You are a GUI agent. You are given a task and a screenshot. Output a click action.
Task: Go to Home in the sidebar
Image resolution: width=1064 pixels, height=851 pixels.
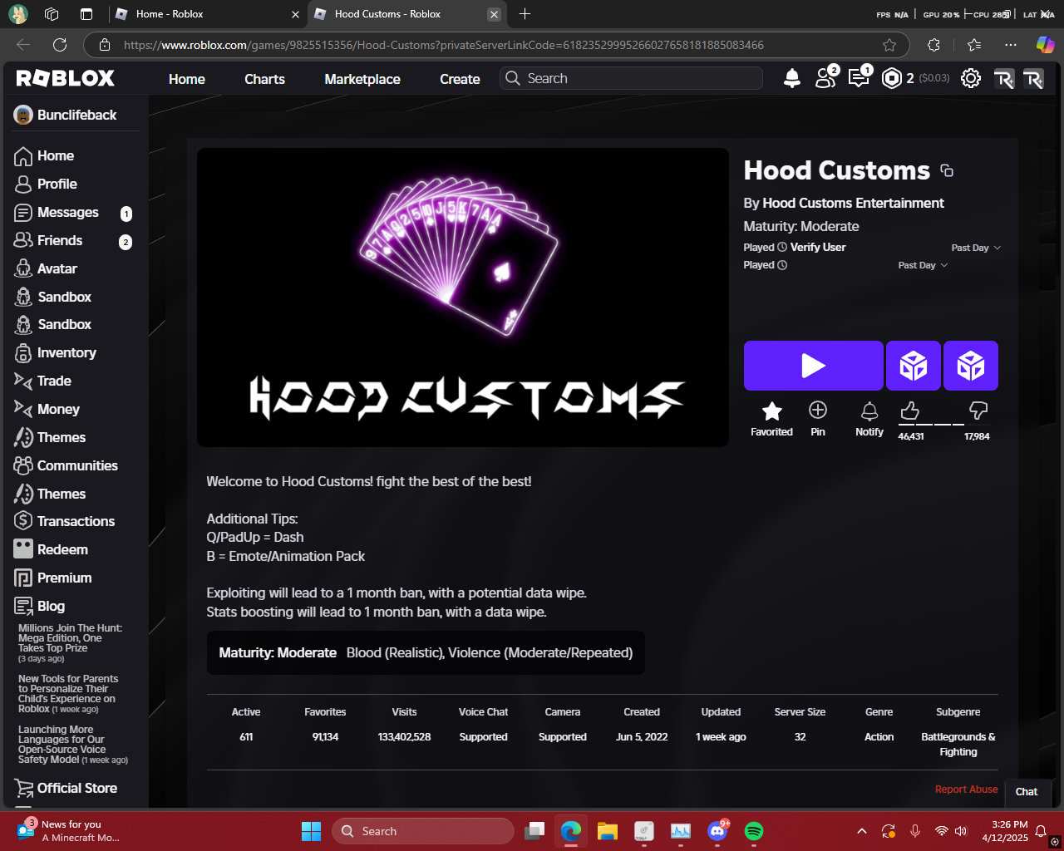(x=44, y=155)
